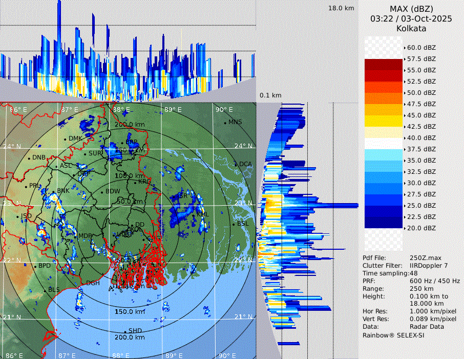This screenshot has height=359, width=464.
Task: Select the yellow swatch between 45.0 and 42.5 dBZ
Action: [x=384, y=121]
